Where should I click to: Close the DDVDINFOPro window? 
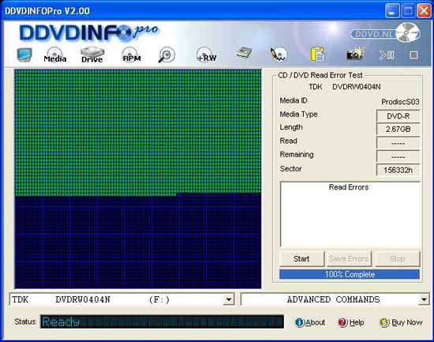point(424,11)
